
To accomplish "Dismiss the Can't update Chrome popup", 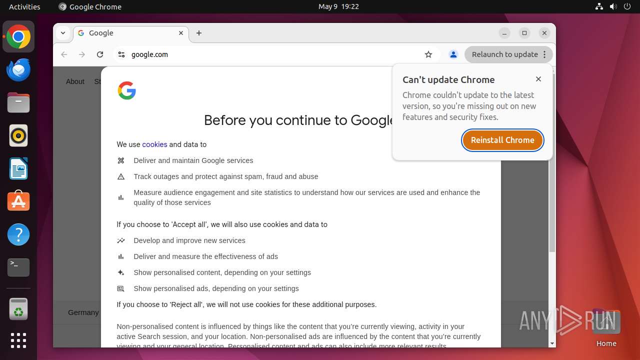I will click(538, 79).
